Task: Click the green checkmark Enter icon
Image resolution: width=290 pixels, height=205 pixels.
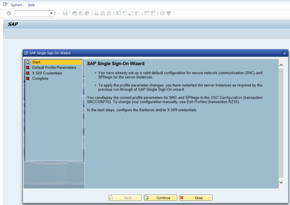Action: [9, 13]
